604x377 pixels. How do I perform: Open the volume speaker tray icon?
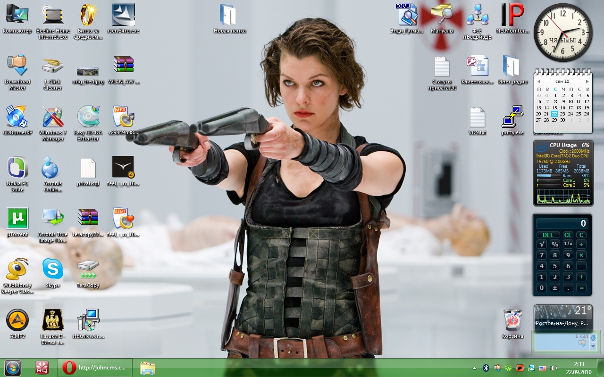(x=554, y=368)
